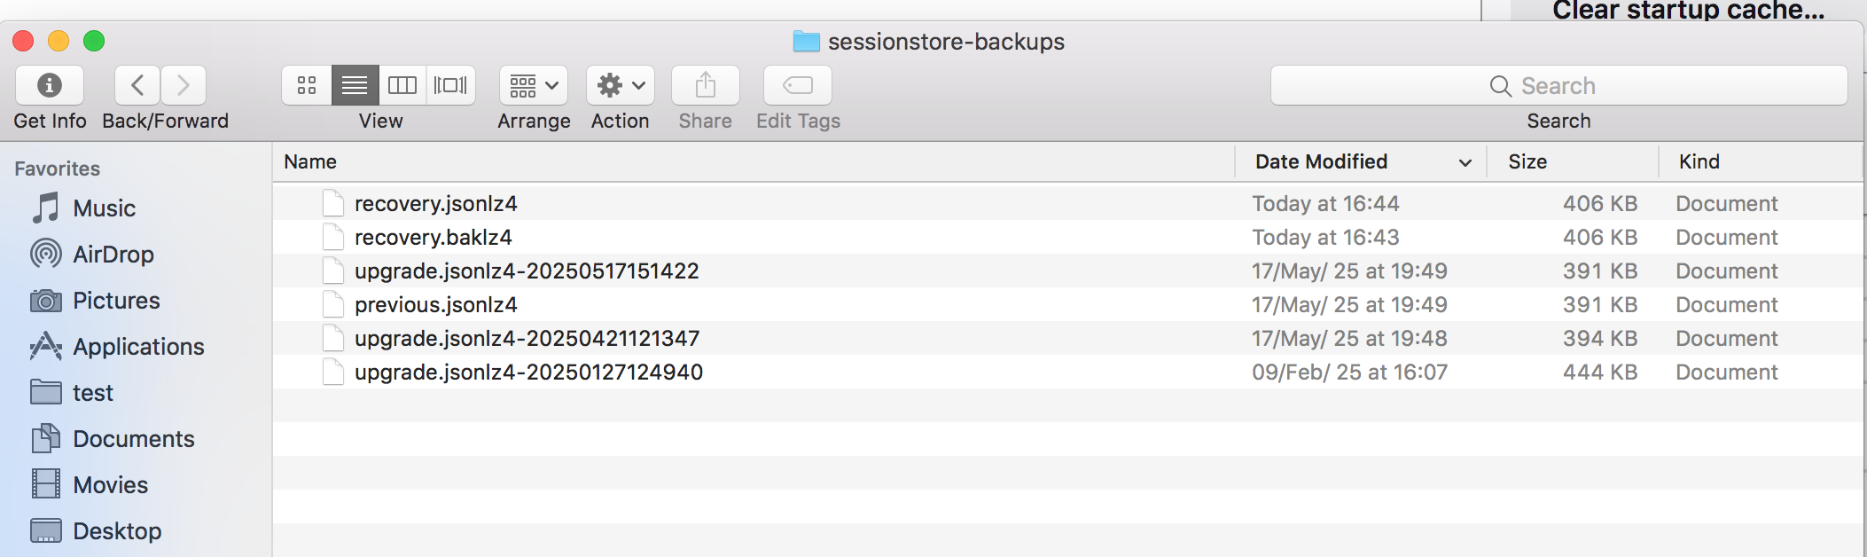
Task: Select the previous.jsonlz4 file
Action: point(435,305)
